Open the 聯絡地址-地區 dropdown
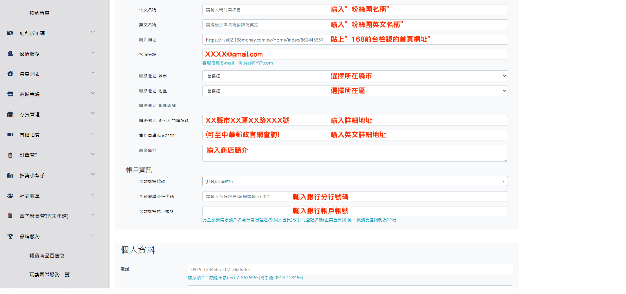The image size is (626, 294). 355,91
